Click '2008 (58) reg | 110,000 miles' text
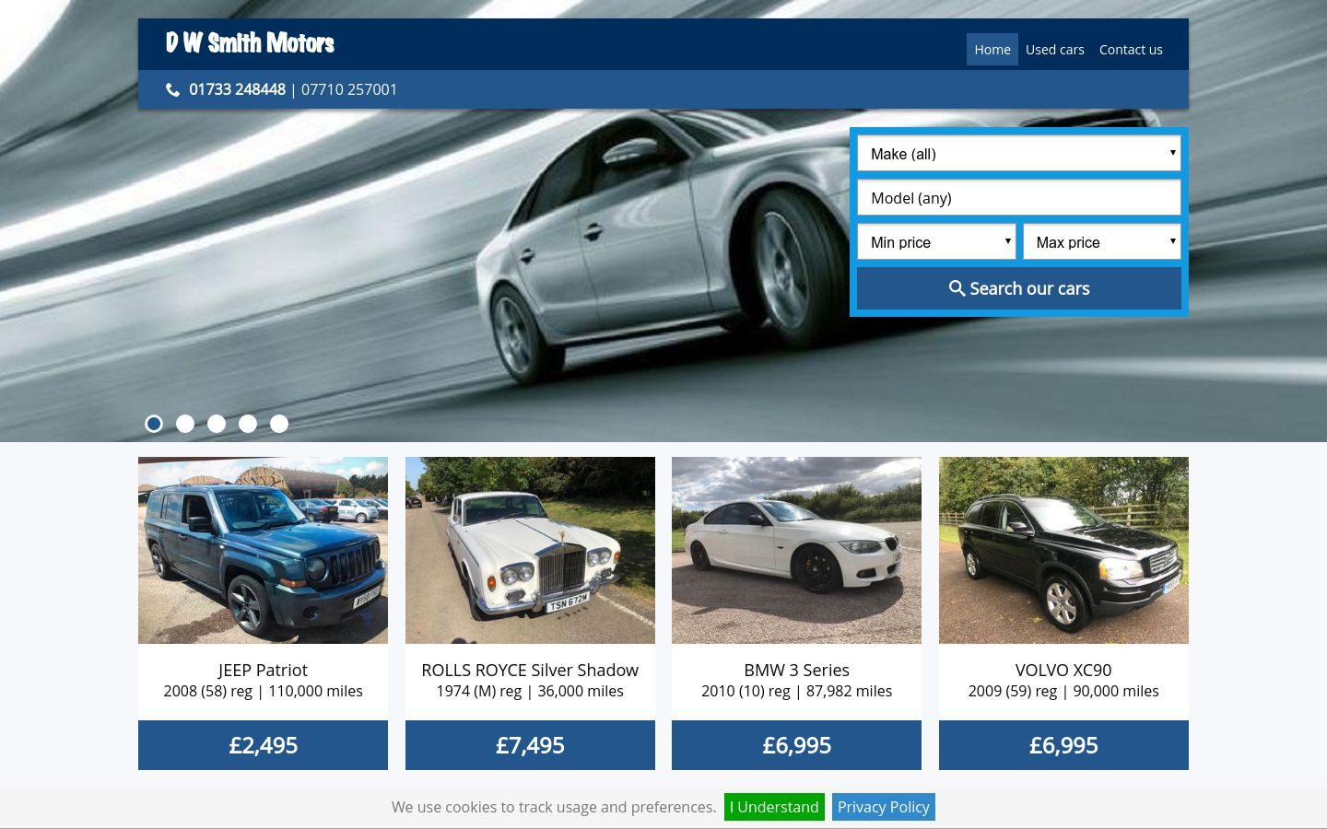Image resolution: width=1327 pixels, height=829 pixels. pos(263,692)
